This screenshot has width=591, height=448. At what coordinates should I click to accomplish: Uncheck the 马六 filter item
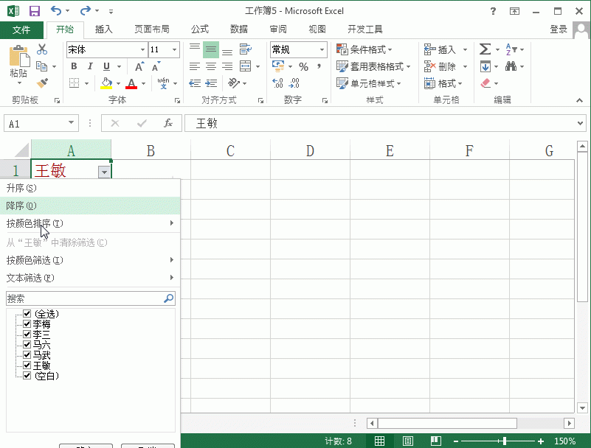click(x=27, y=344)
